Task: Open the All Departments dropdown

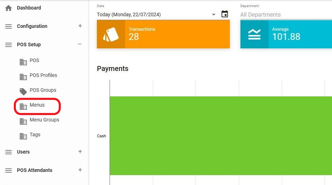Action: (x=279, y=15)
